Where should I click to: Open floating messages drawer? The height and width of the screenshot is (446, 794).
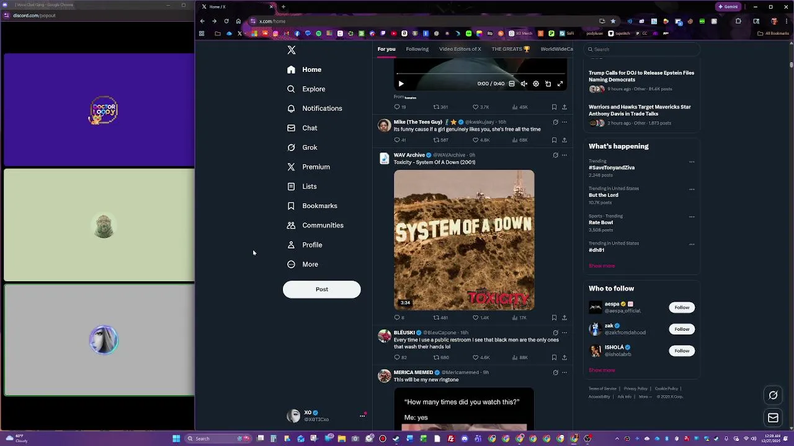point(773,418)
